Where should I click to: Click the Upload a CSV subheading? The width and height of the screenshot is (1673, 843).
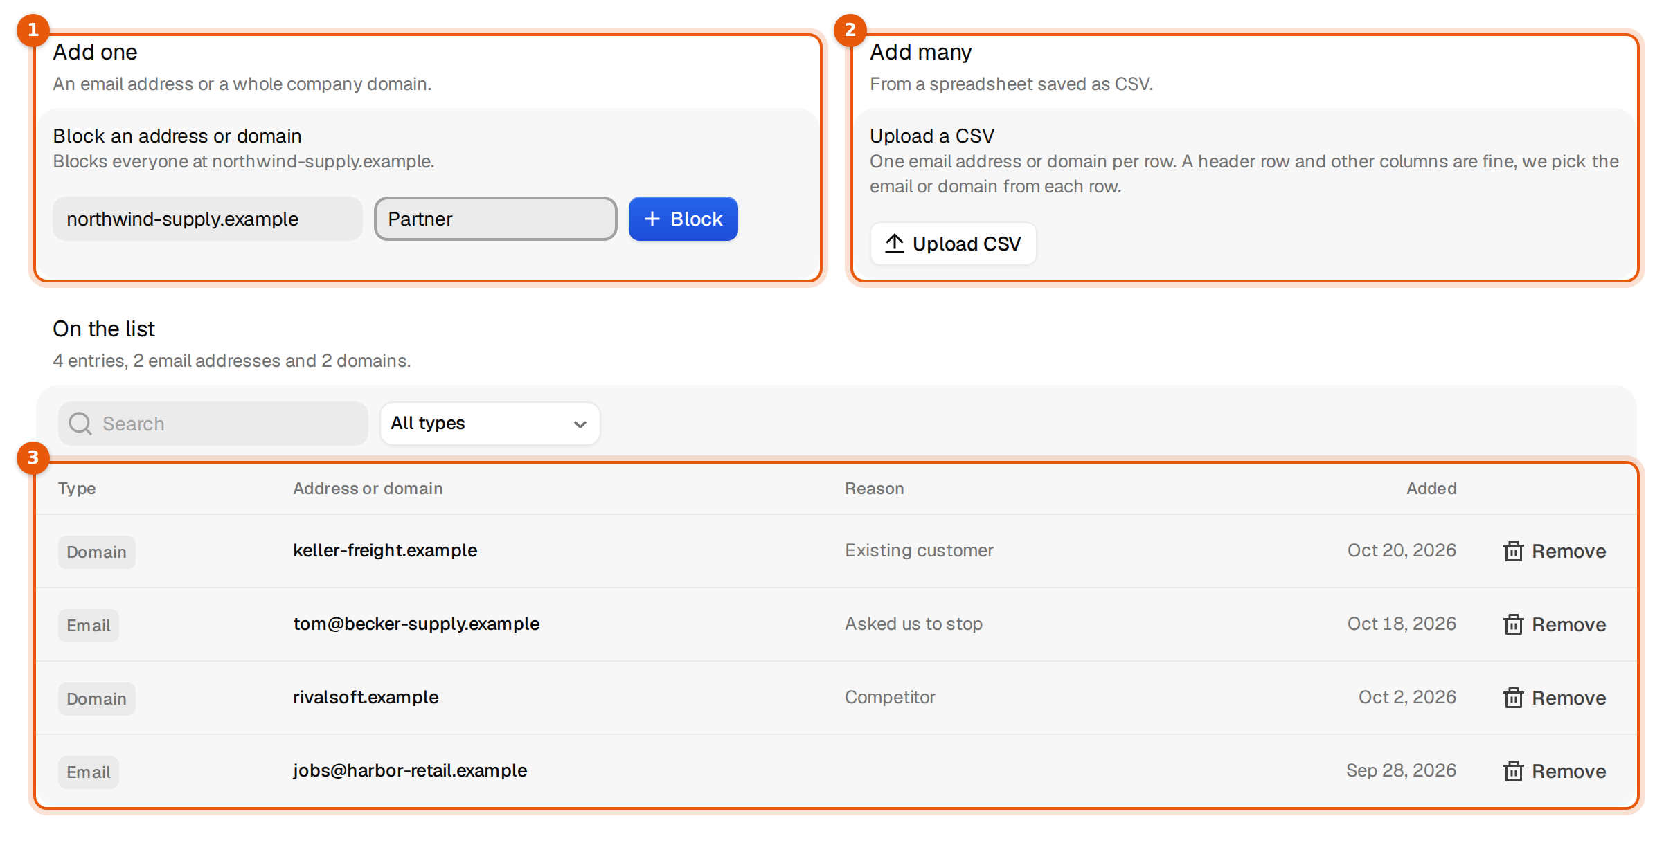click(932, 136)
